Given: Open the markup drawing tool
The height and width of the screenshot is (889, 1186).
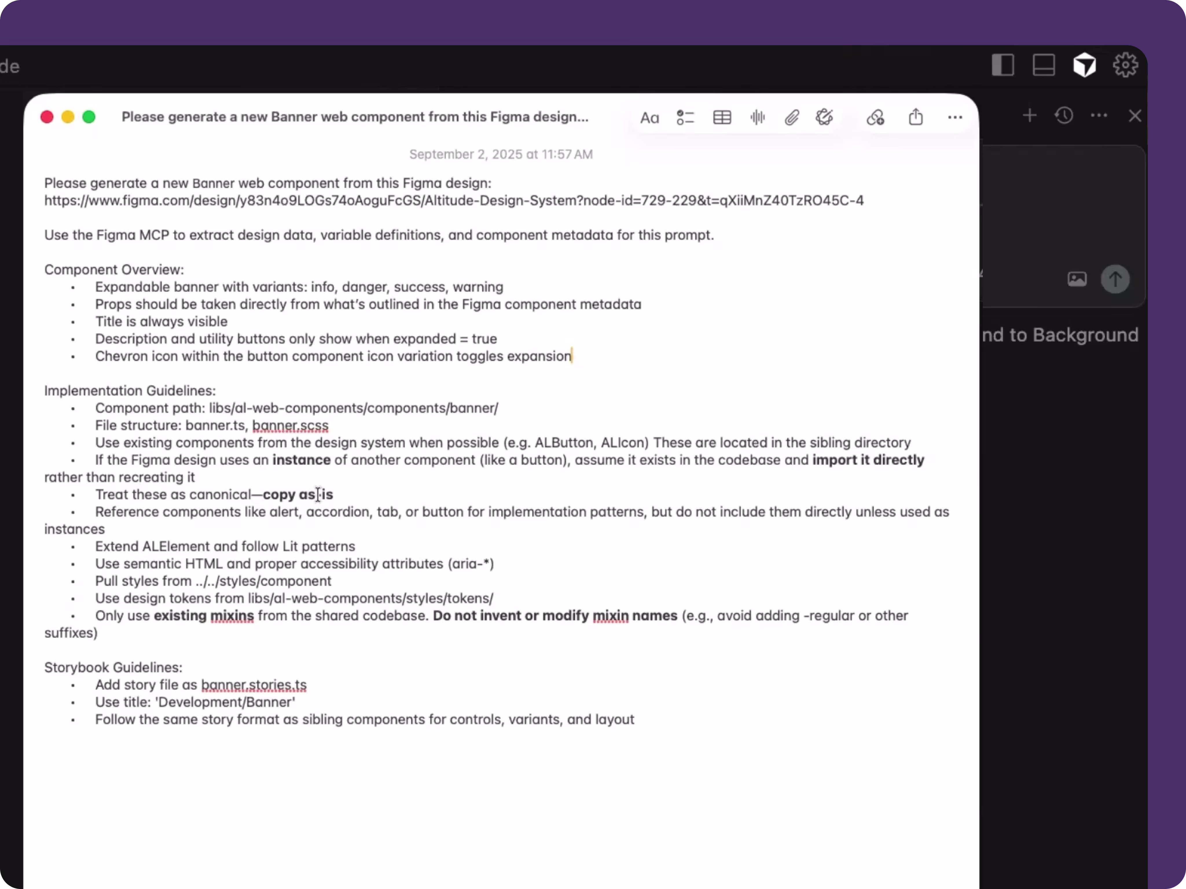Looking at the screenshot, I should (x=825, y=117).
